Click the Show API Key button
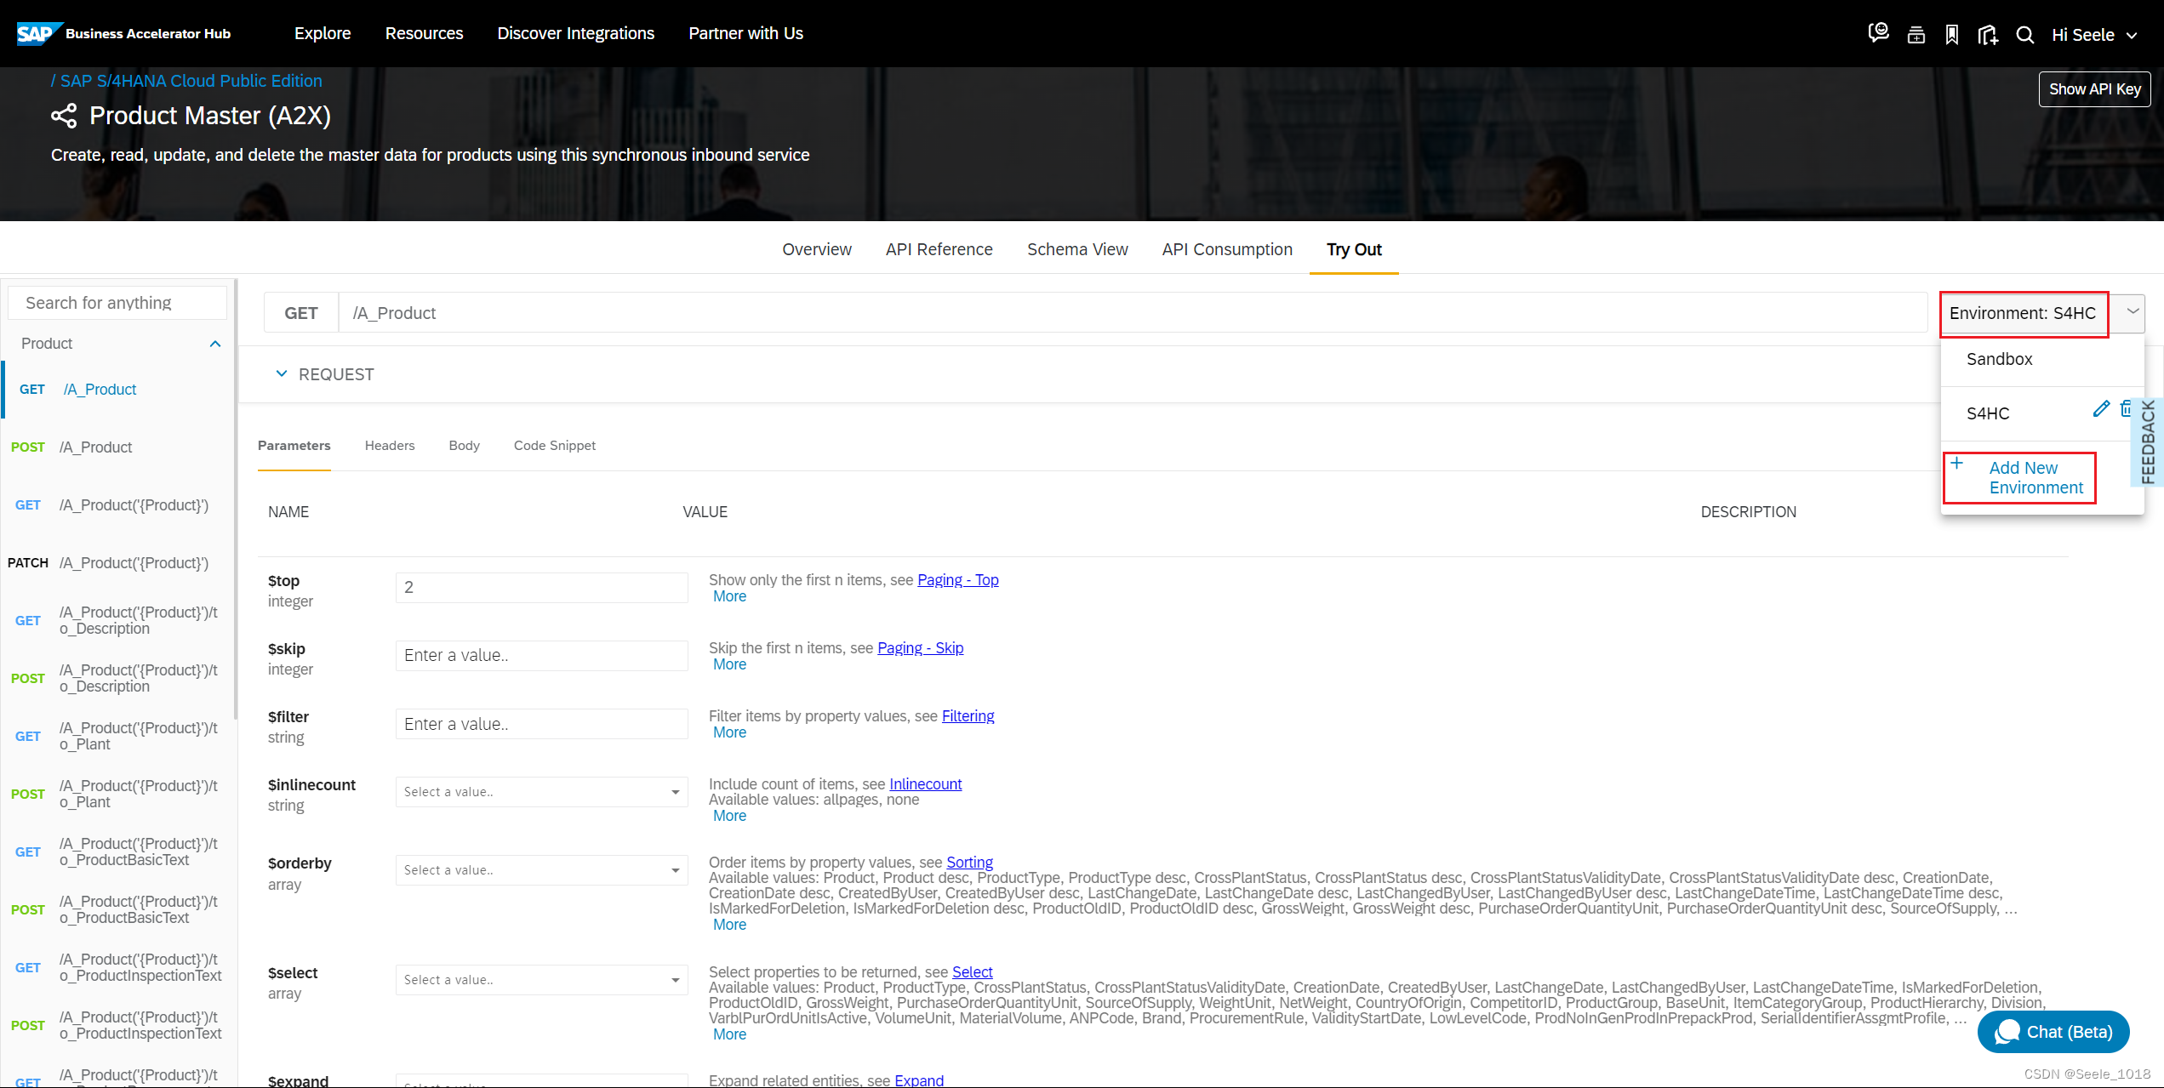 (2094, 89)
